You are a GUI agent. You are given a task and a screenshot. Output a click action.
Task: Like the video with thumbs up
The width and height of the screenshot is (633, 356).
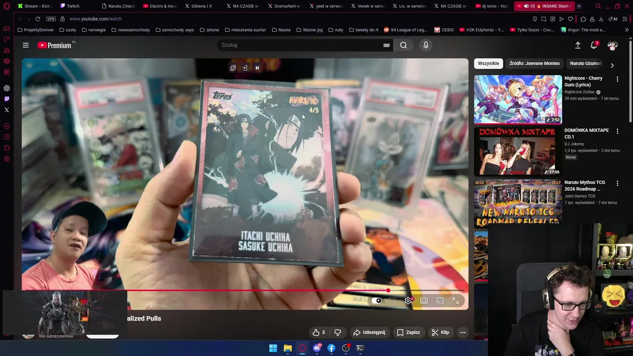319,332
